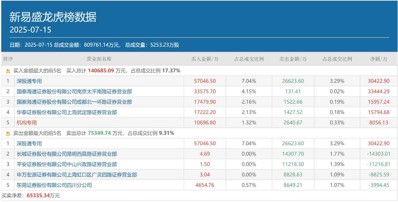Screen dimensions: 398x202
Task: Click the 排序 column header
Action: pos(8,59)
